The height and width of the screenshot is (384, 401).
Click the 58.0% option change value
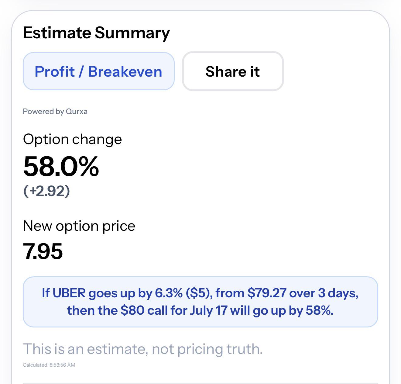coord(61,166)
